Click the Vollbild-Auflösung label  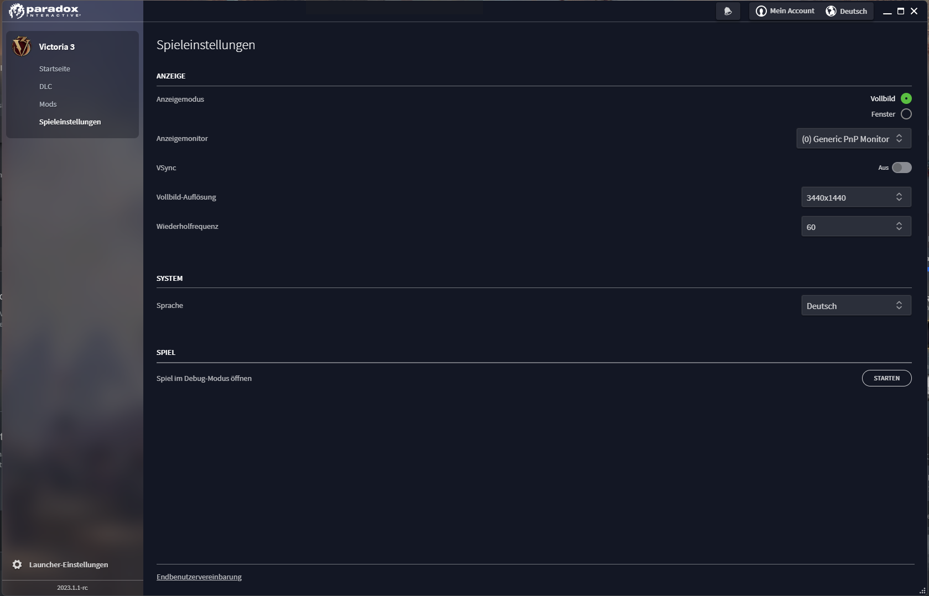186,197
